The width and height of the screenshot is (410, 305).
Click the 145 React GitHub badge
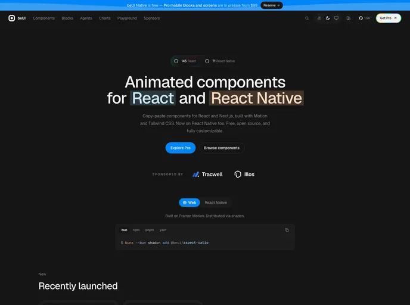(x=185, y=61)
